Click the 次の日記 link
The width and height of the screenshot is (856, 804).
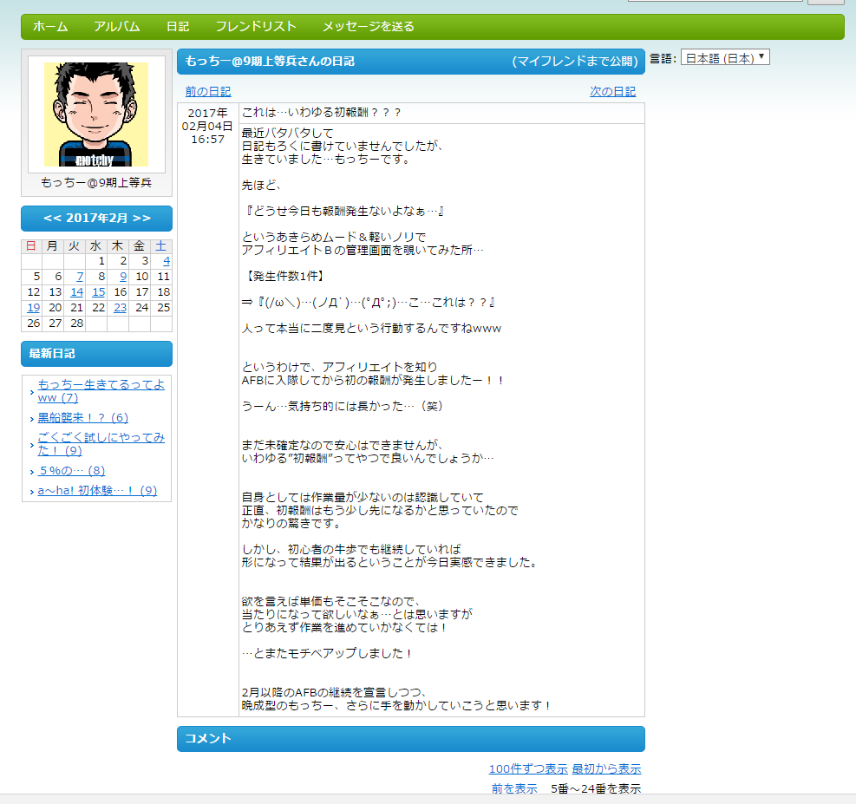click(x=612, y=92)
